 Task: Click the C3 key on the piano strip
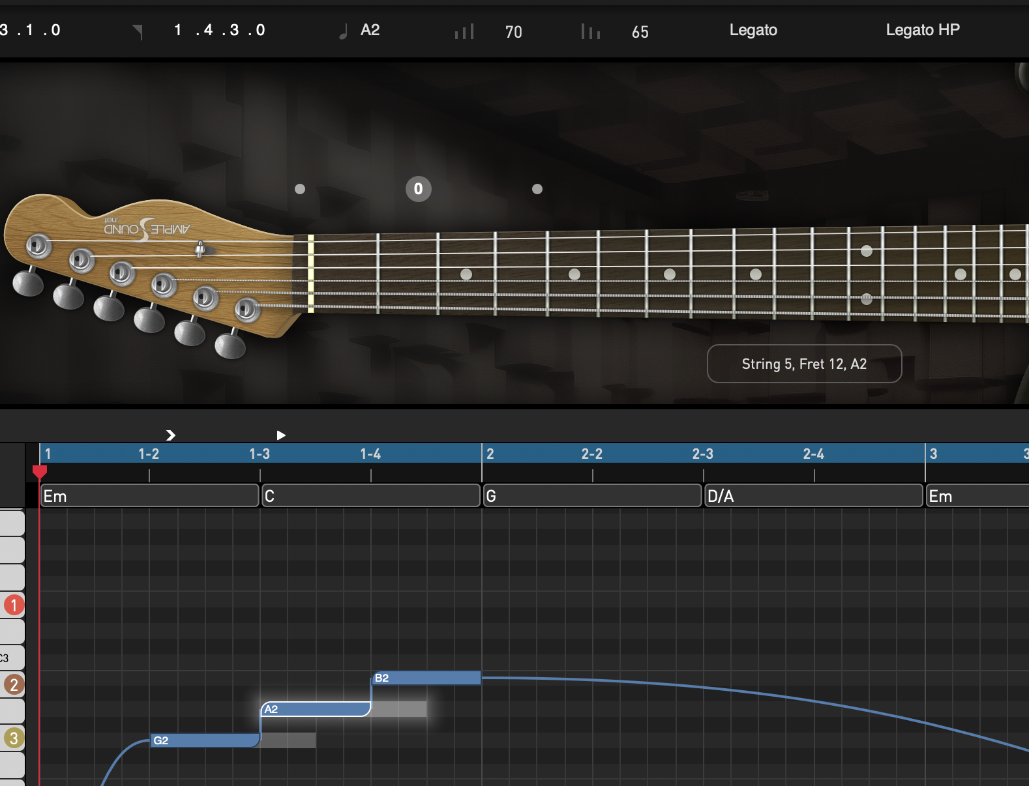[12, 658]
